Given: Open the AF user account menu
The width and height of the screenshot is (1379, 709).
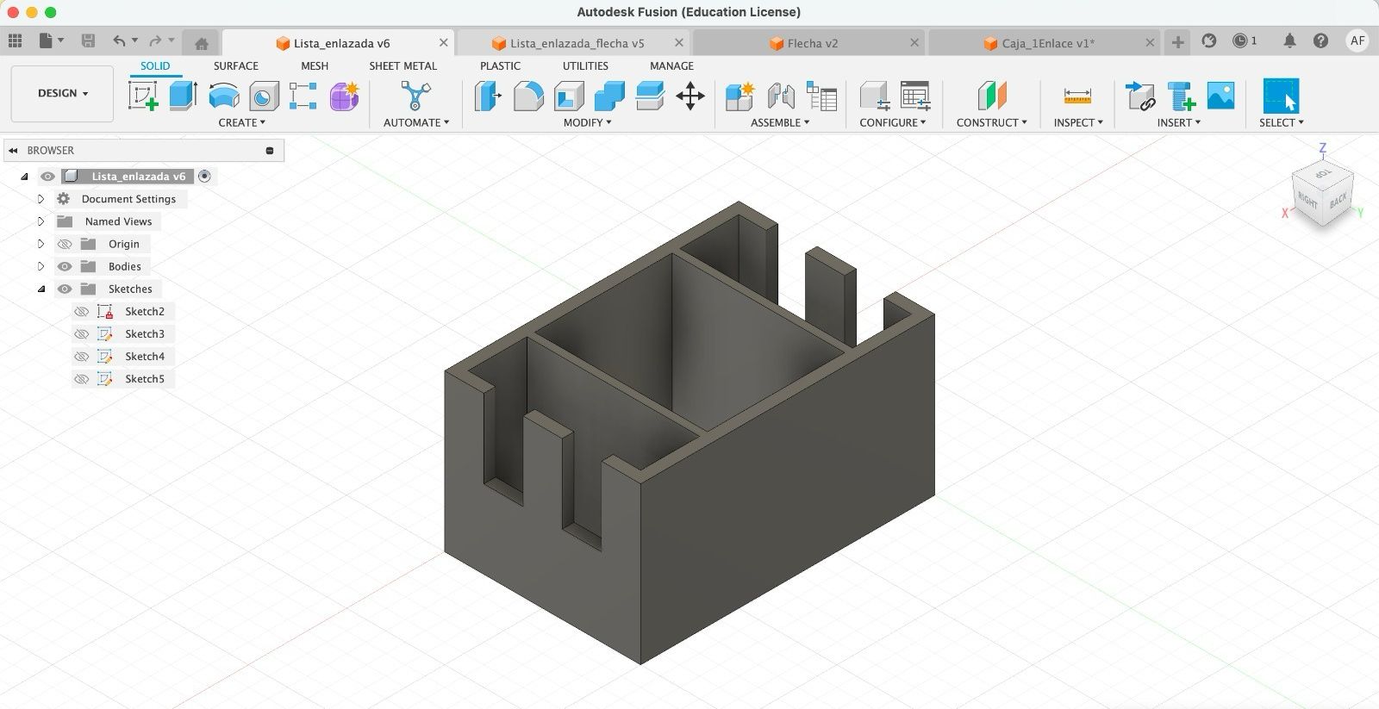Looking at the screenshot, I should pos(1357,40).
